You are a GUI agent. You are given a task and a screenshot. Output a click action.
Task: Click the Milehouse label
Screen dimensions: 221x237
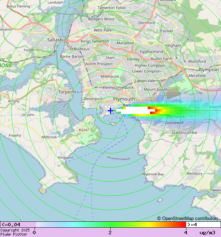(x=110, y=76)
